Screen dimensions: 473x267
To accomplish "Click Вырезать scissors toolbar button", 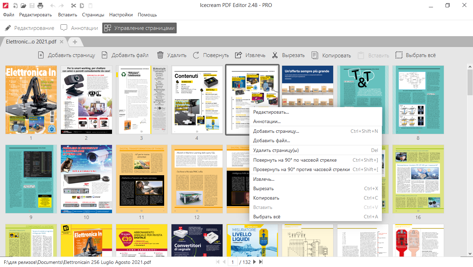I will point(288,55).
